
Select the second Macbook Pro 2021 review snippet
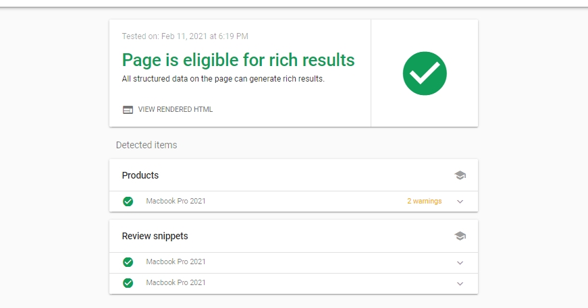[x=176, y=282]
